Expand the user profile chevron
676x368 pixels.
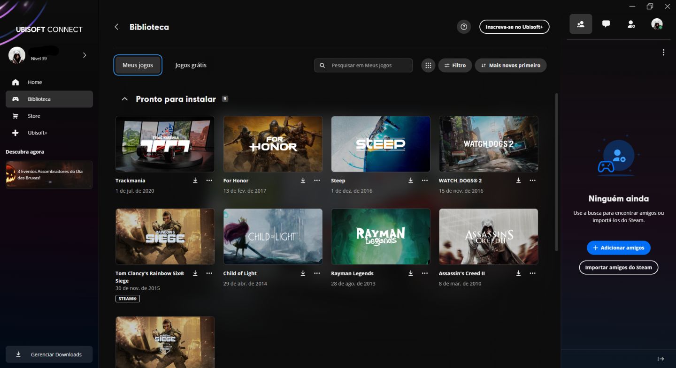(84, 55)
